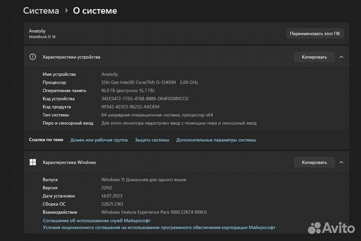Viewport: 361px width, 241px height.
Task: Click the Код продукта label
Action: click(x=57, y=107)
